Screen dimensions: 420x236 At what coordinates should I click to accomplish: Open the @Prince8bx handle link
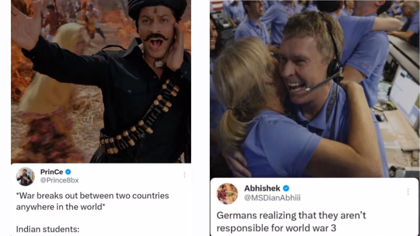(x=59, y=180)
